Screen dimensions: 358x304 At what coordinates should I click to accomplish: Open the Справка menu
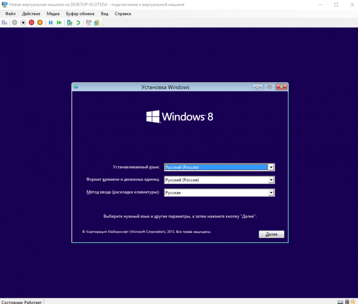point(123,14)
